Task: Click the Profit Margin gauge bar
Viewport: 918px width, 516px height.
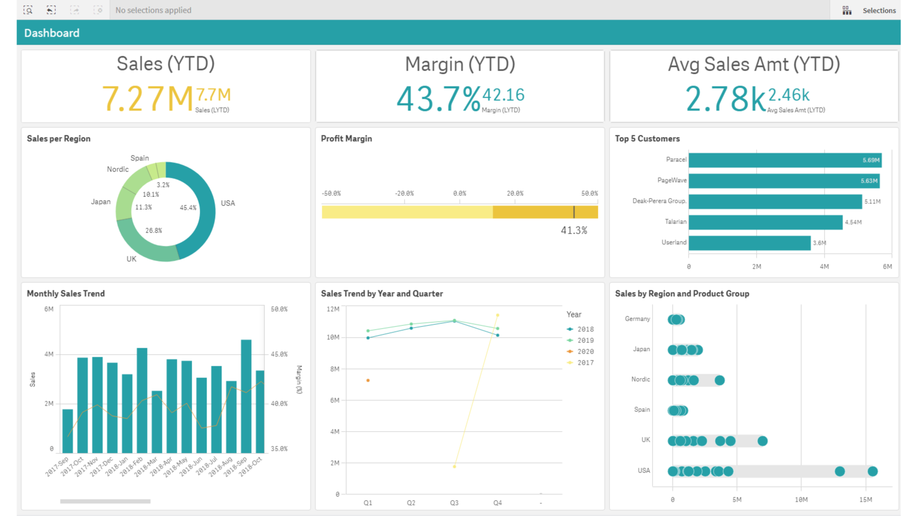Action: point(459,212)
